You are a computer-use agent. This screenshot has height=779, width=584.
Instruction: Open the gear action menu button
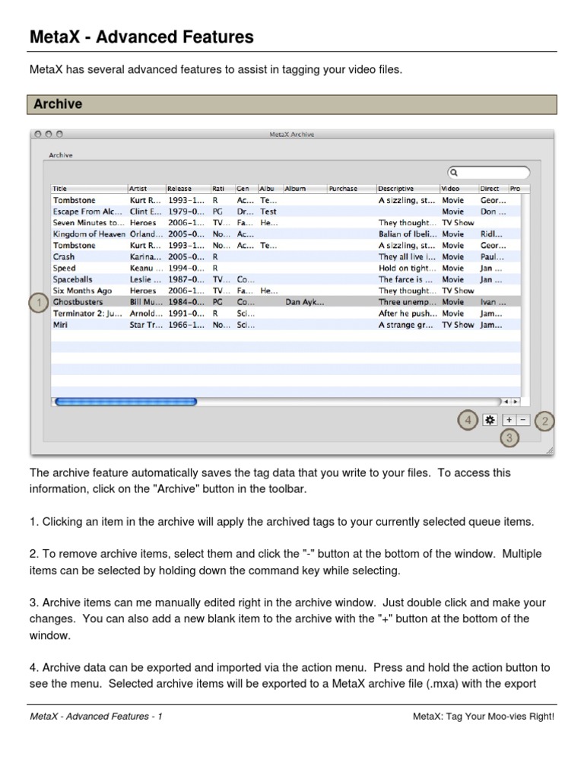(x=490, y=420)
